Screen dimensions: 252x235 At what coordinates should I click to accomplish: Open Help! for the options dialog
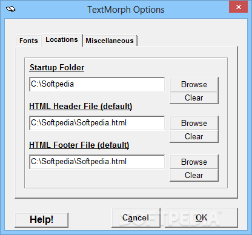41,220
